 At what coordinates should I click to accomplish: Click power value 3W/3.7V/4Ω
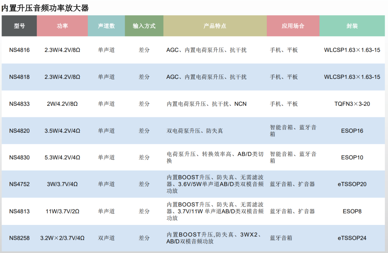click(63, 184)
